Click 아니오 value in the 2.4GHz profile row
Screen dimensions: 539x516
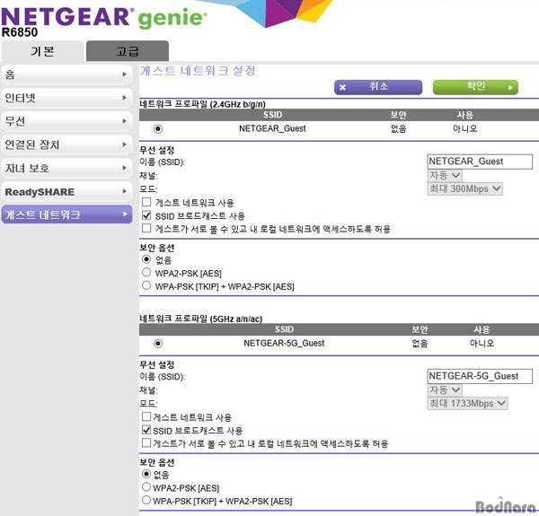464,128
